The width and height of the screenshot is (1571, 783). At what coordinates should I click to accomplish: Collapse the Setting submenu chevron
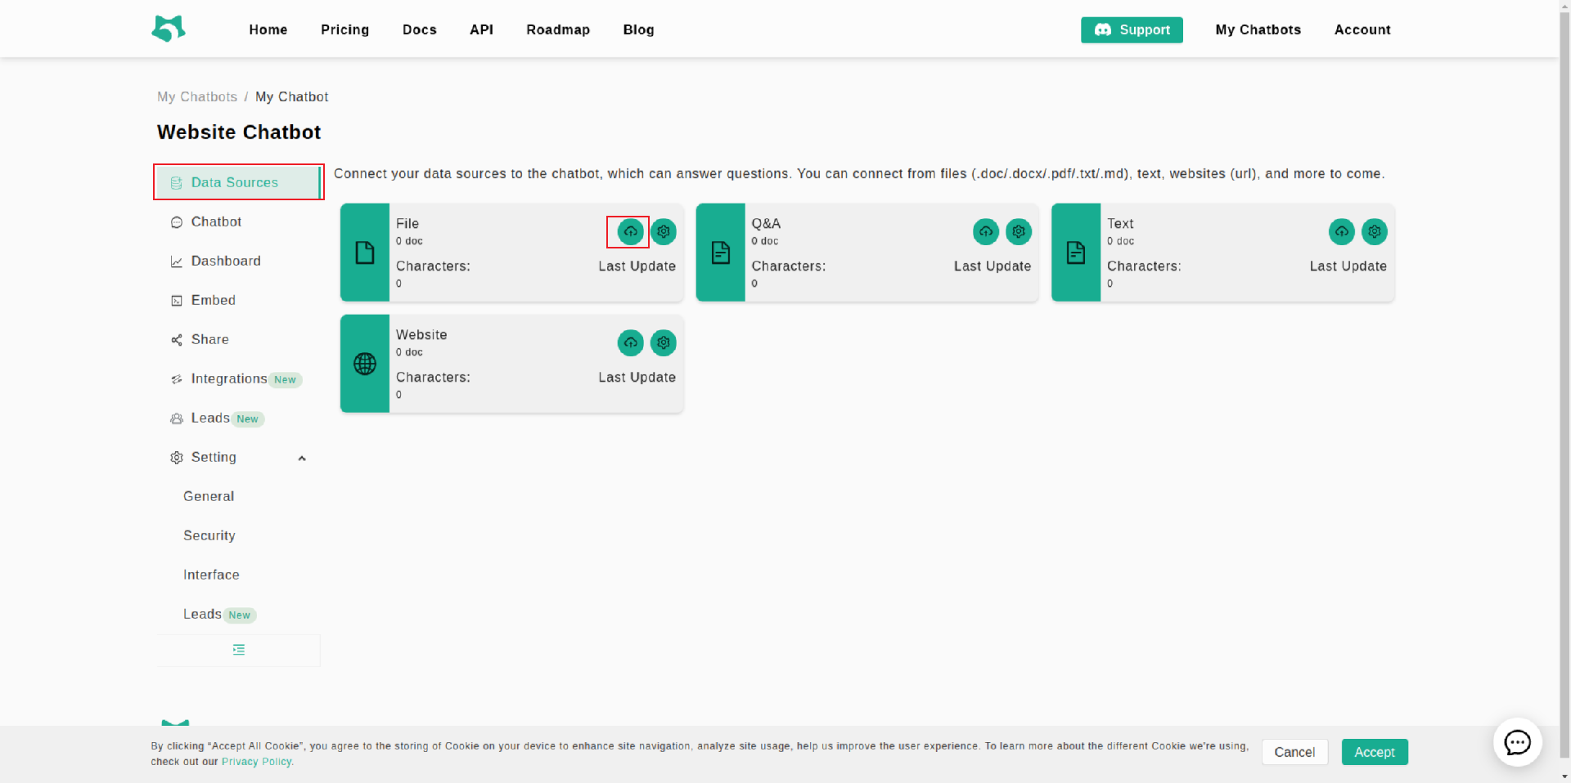[302, 459]
